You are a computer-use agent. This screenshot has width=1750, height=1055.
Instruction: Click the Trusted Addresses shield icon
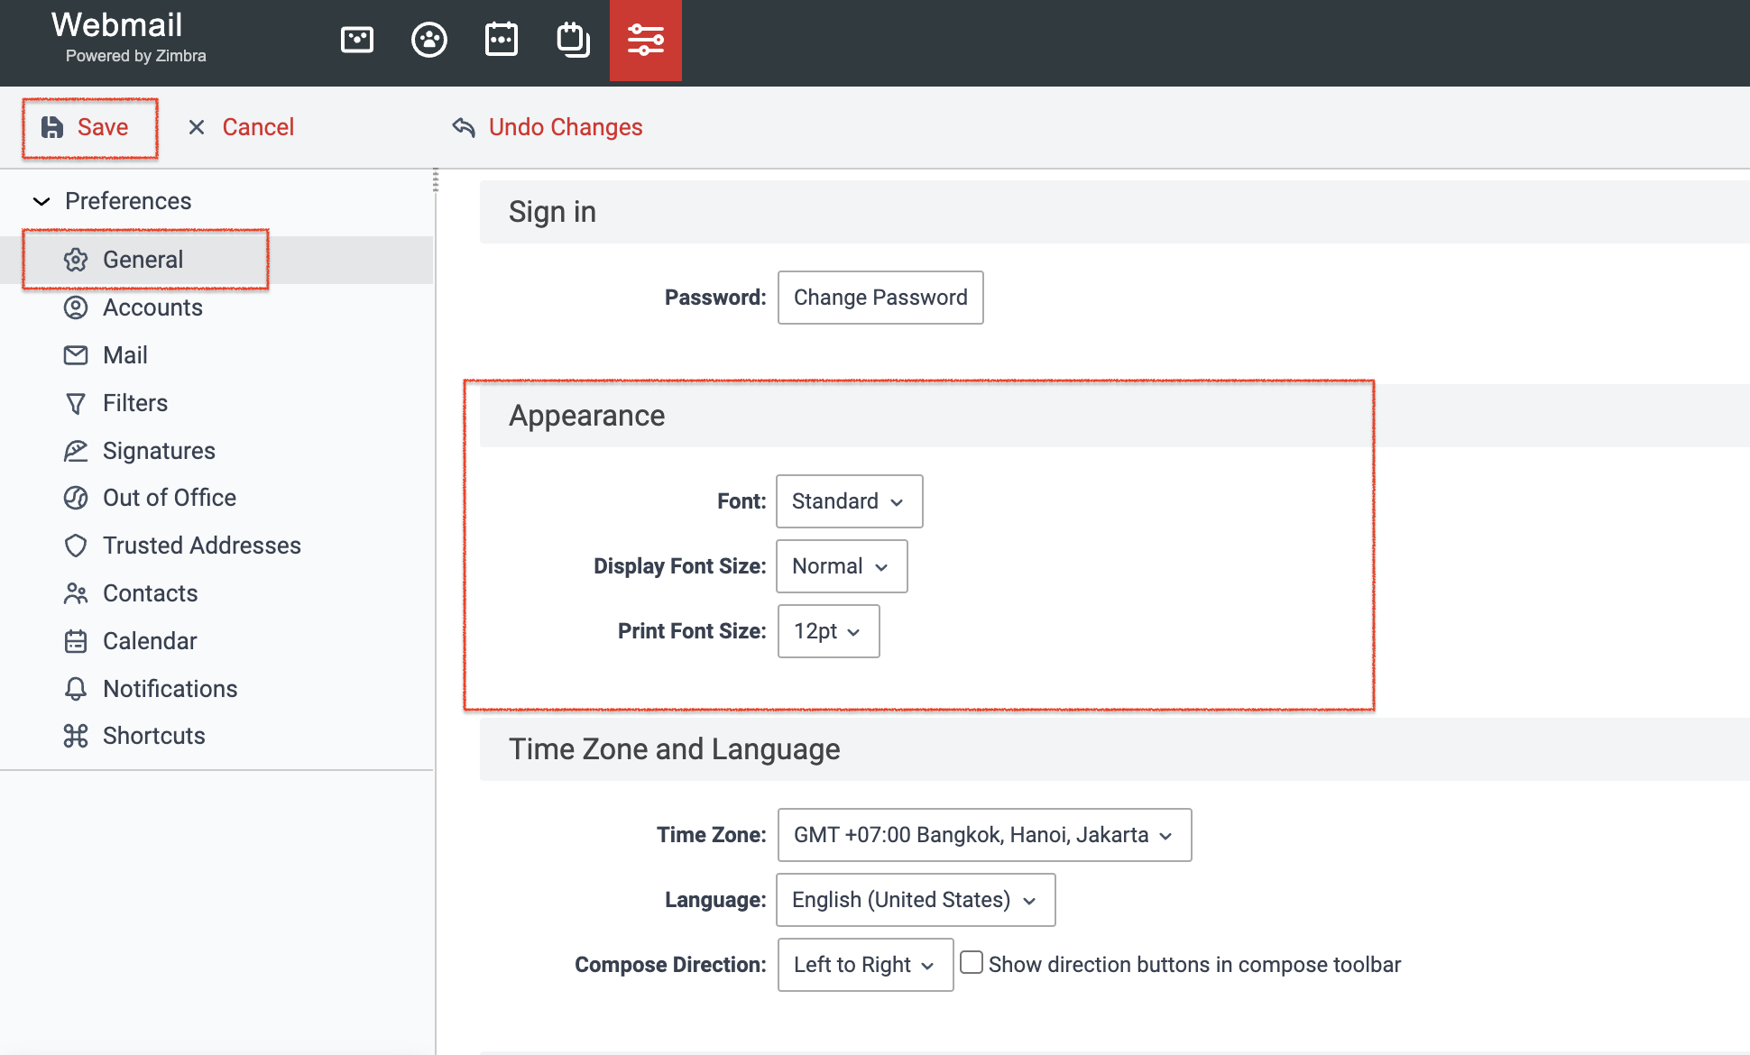point(76,546)
